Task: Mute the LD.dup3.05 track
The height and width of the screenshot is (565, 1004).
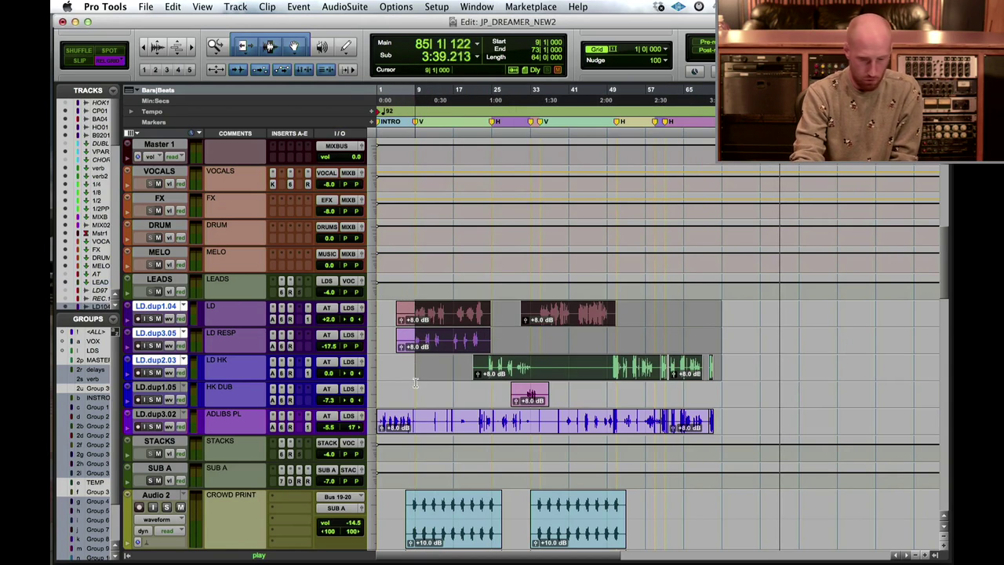Action: [x=158, y=345]
